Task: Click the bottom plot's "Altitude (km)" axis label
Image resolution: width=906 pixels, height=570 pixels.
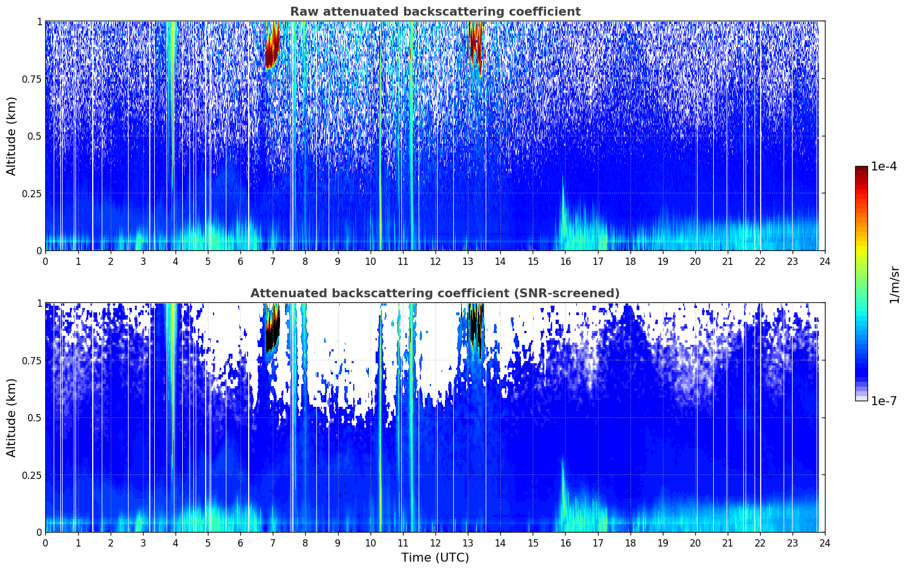Action: (x=12, y=417)
